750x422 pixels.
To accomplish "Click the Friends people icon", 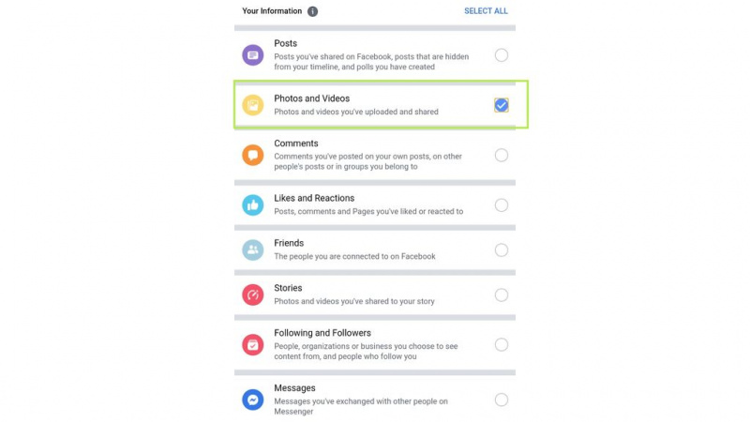I will click(252, 249).
